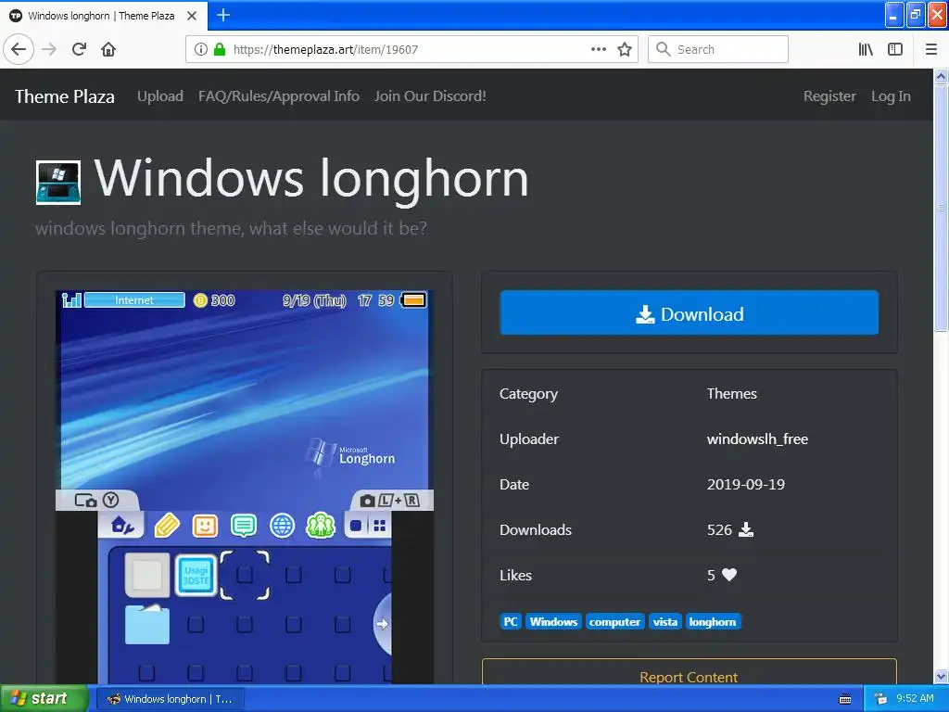Click the page scrollbar down arrow
This screenshot has height=712, width=949.
click(x=942, y=676)
